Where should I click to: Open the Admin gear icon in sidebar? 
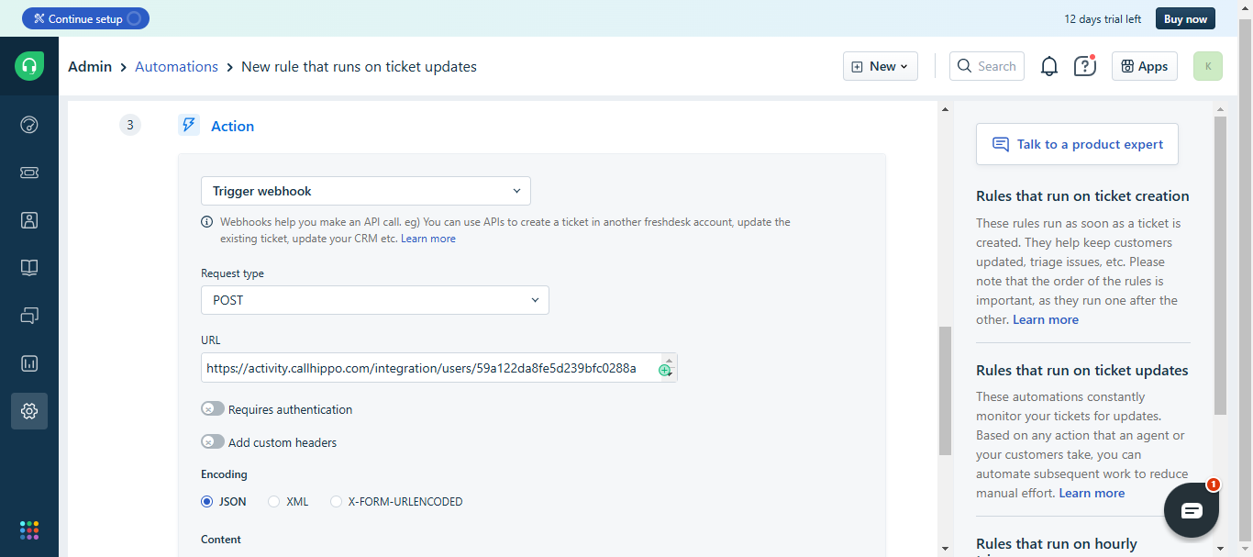point(29,411)
